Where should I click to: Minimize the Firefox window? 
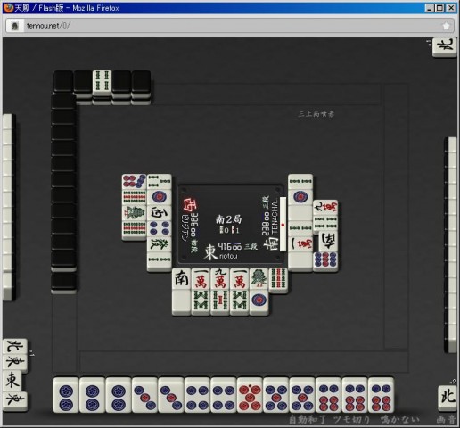pos(429,8)
